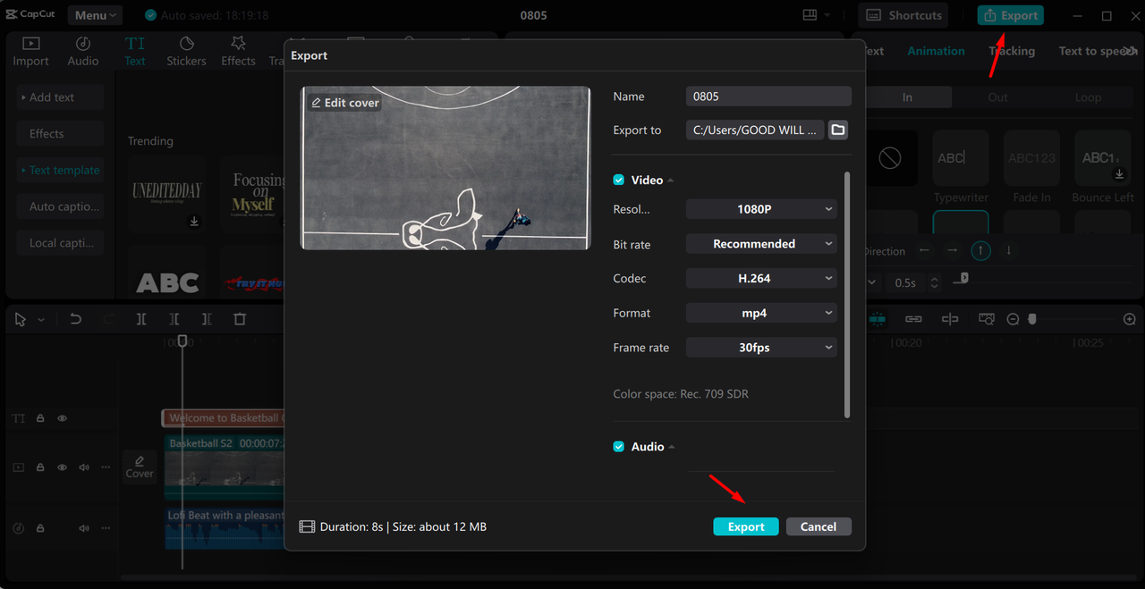Screen dimensions: 1145x589
Task: Select the Out animation tab
Action: (x=997, y=97)
